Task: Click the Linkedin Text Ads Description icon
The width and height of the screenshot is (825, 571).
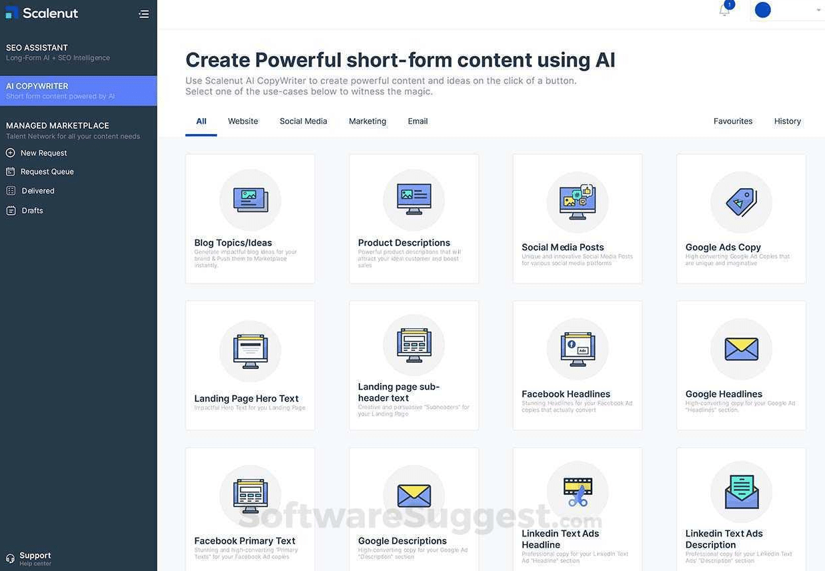Action: [741, 492]
